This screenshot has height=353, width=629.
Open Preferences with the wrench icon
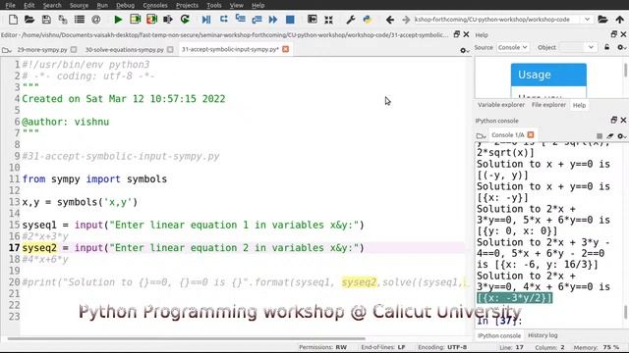pos(351,20)
